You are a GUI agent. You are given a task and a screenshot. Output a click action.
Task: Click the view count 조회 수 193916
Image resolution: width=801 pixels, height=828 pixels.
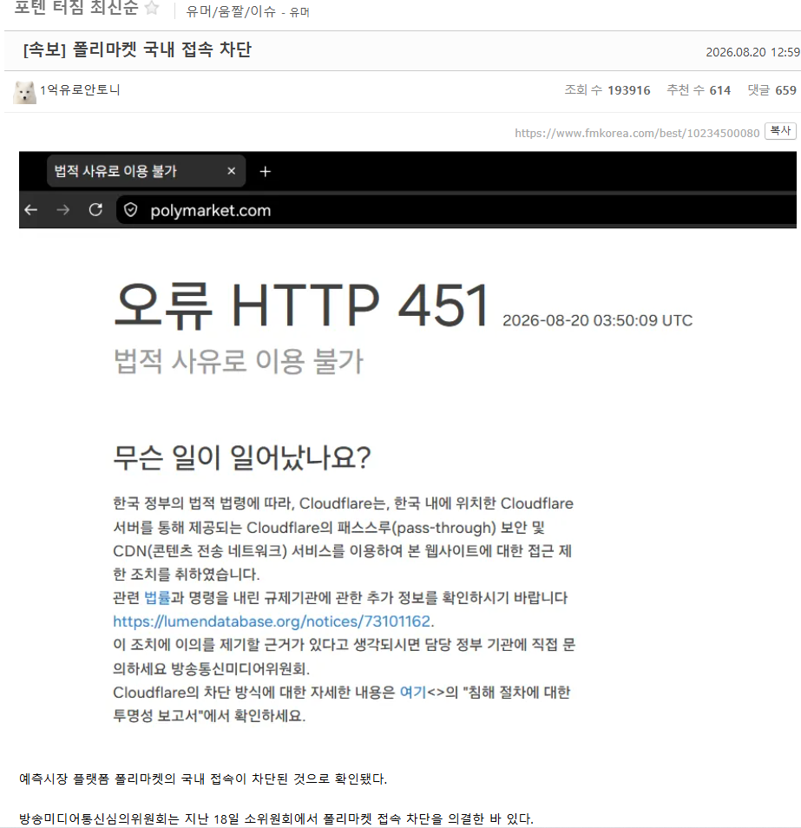(607, 90)
